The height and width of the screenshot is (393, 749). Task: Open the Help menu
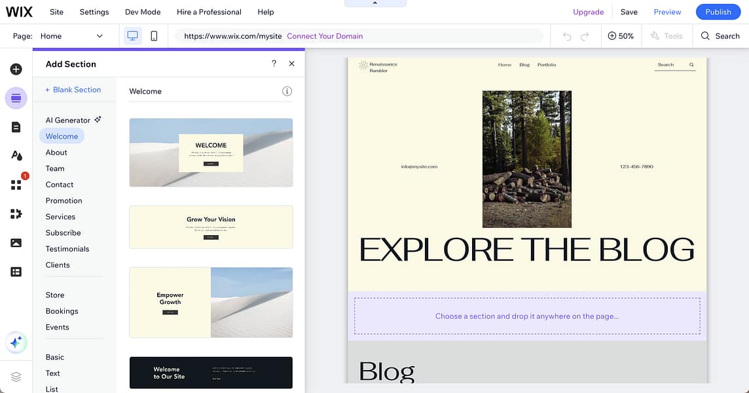click(x=265, y=12)
